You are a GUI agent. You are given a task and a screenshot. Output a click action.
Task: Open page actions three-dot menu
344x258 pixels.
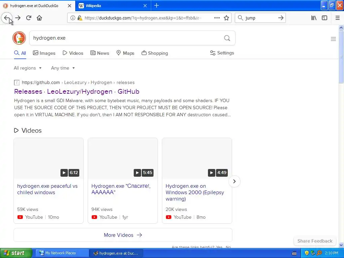tap(217, 18)
